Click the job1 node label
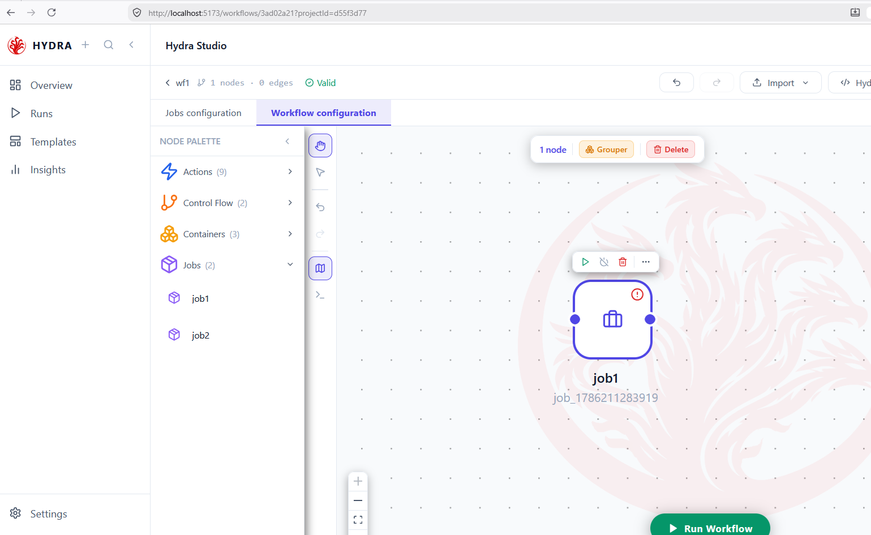Viewport: 871px width, 535px height. click(606, 378)
